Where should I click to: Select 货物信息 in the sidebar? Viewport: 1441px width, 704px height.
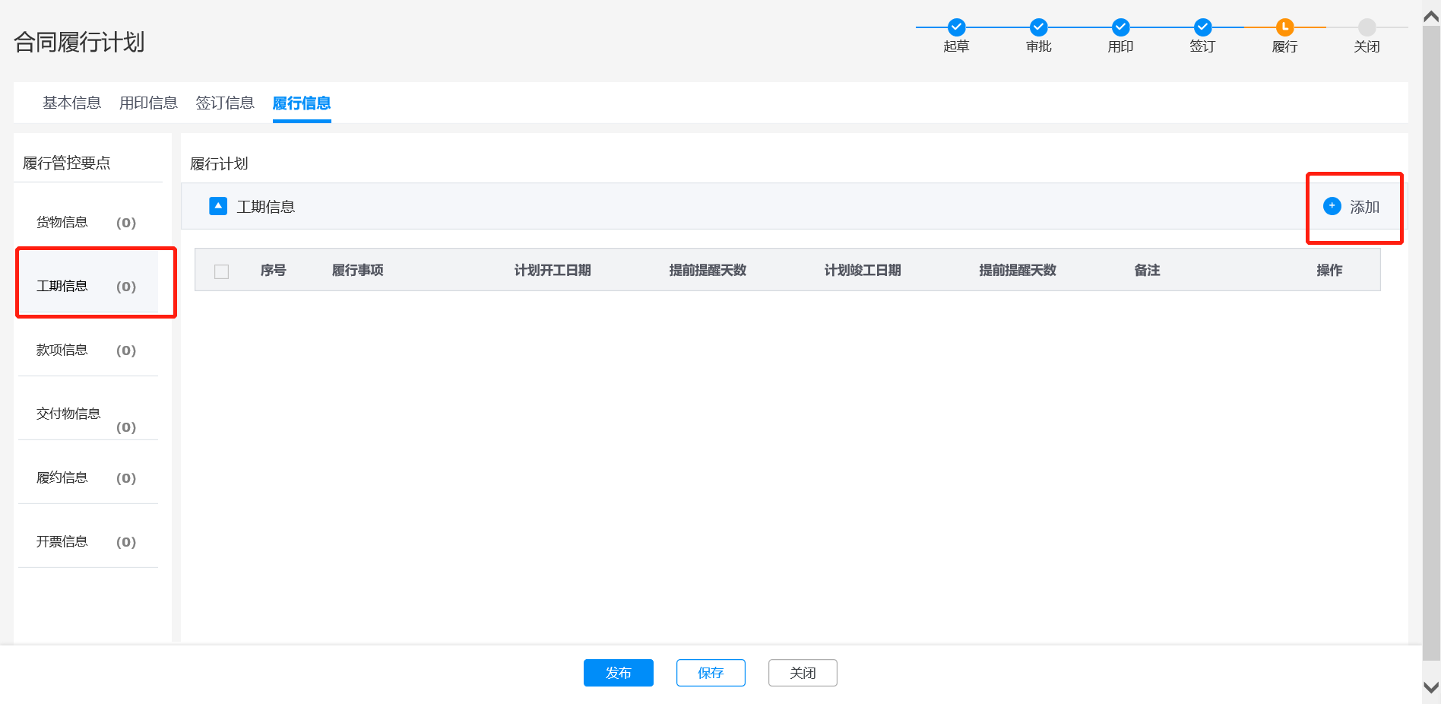pyautogui.click(x=62, y=222)
